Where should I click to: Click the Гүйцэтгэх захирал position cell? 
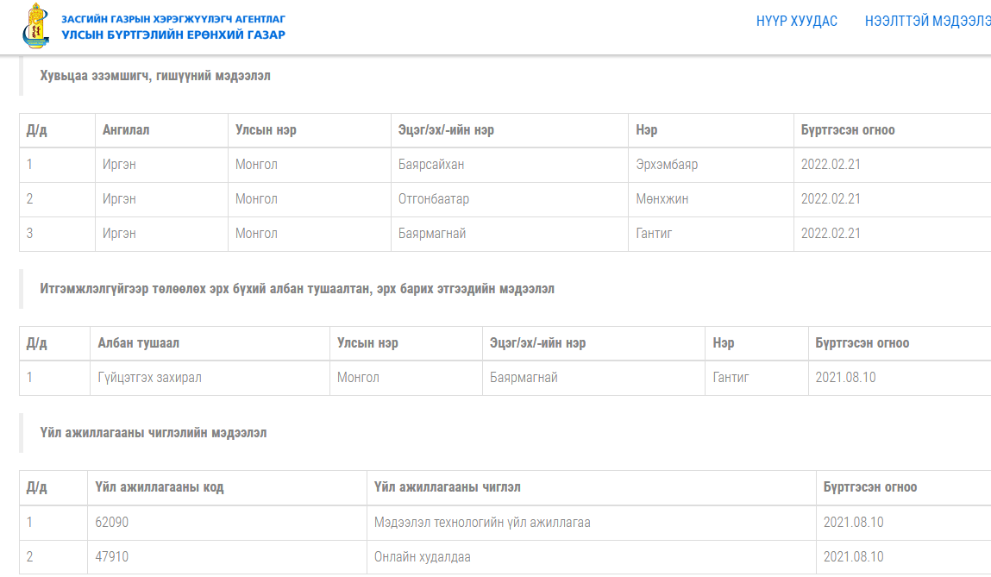pos(150,378)
